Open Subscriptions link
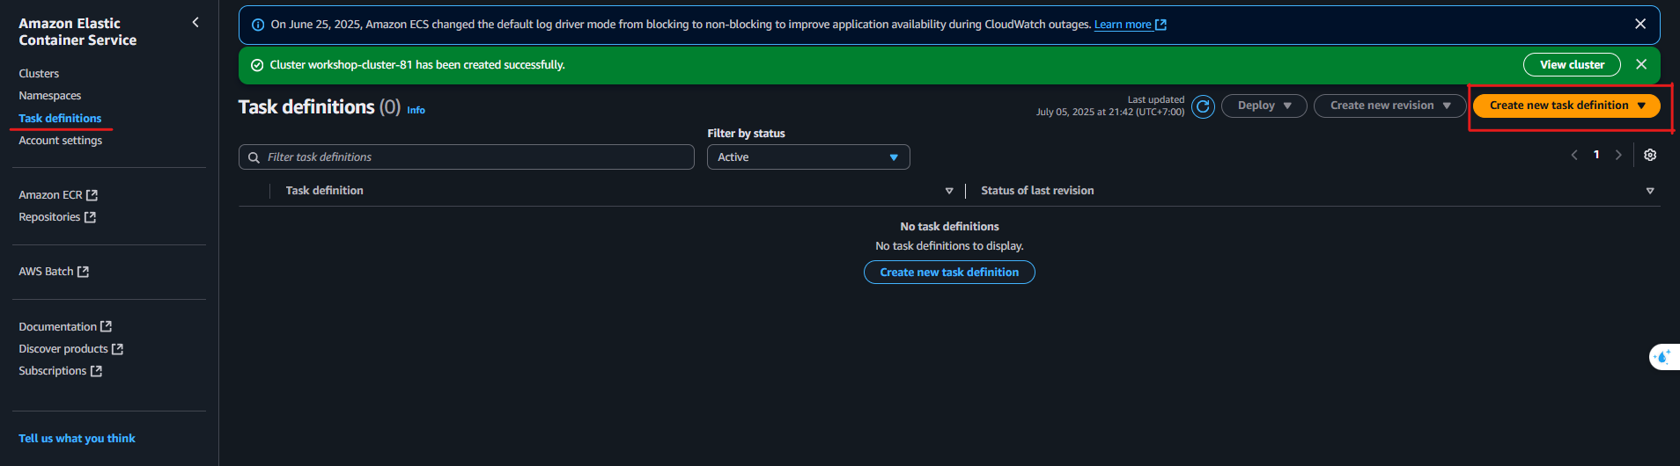The width and height of the screenshot is (1680, 466). [61, 371]
